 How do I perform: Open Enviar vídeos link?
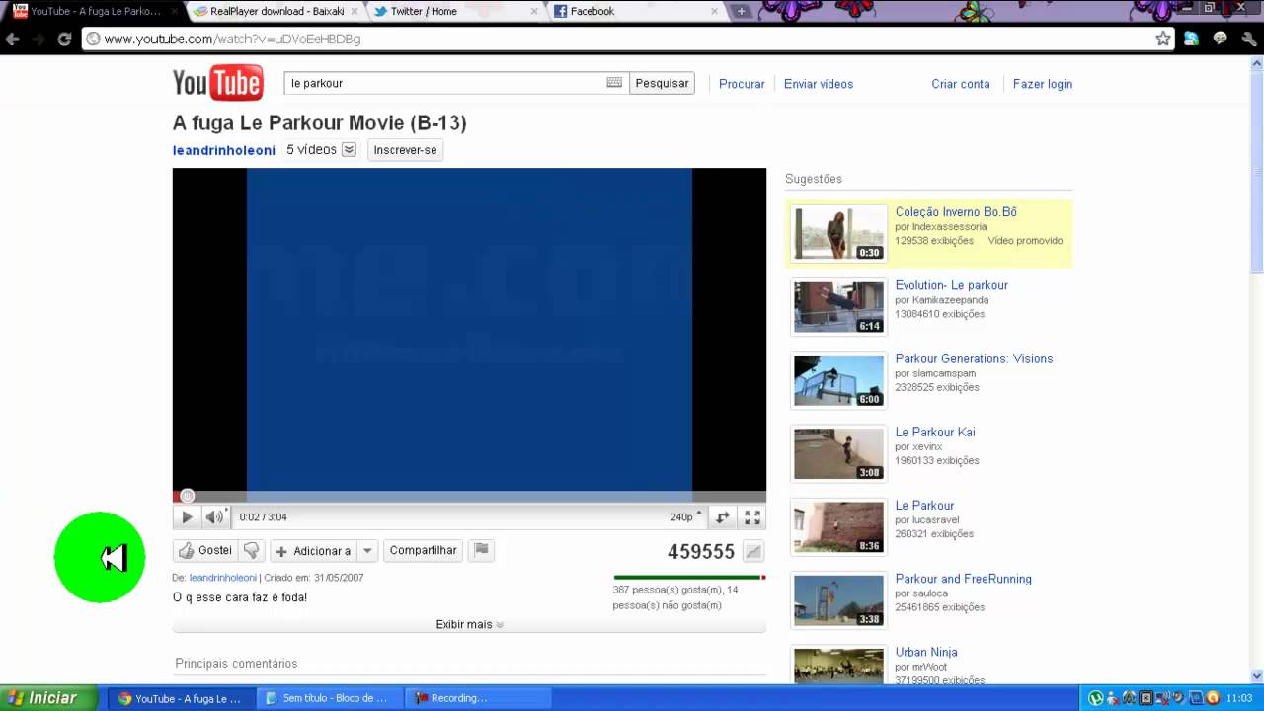[x=819, y=84]
